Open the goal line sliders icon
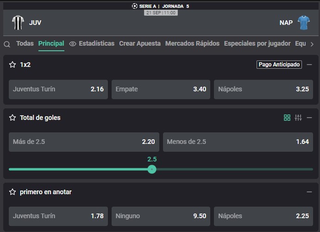The image size is (320, 232). [x=298, y=118]
